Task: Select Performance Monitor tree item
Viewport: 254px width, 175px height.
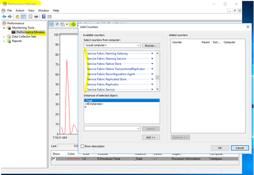Action: [30, 32]
